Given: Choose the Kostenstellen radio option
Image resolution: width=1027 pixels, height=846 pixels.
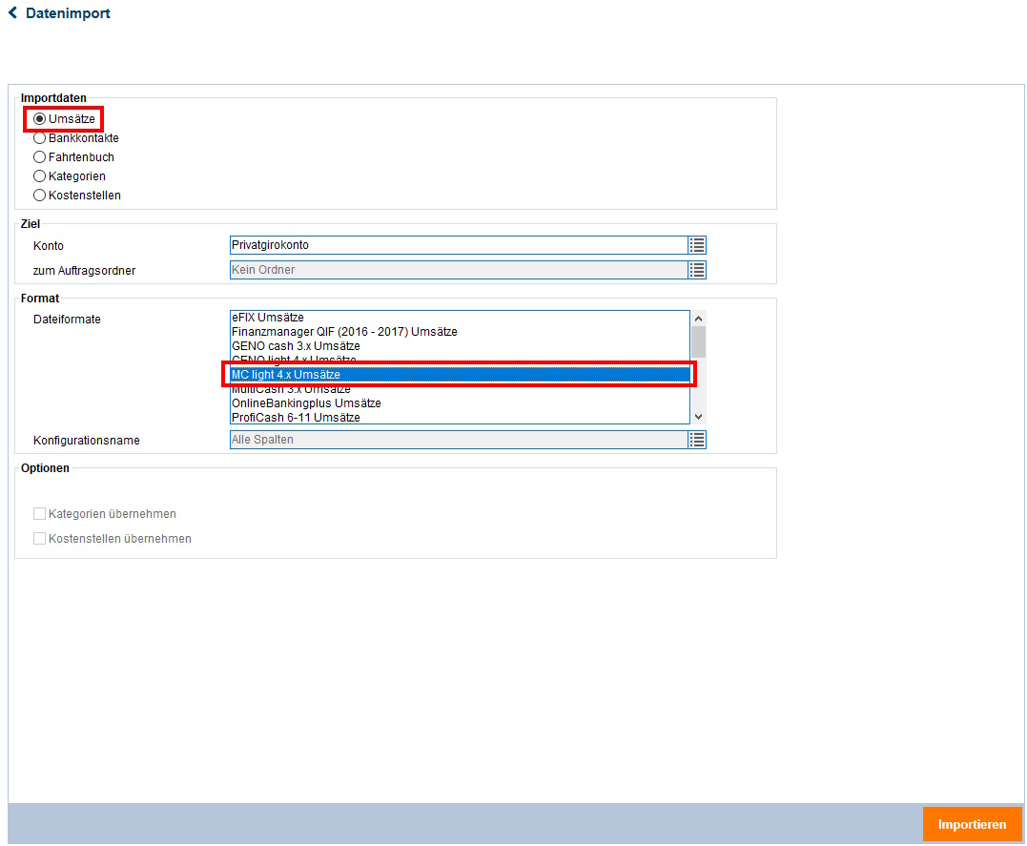Looking at the screenshot, I should click(39, 196).
